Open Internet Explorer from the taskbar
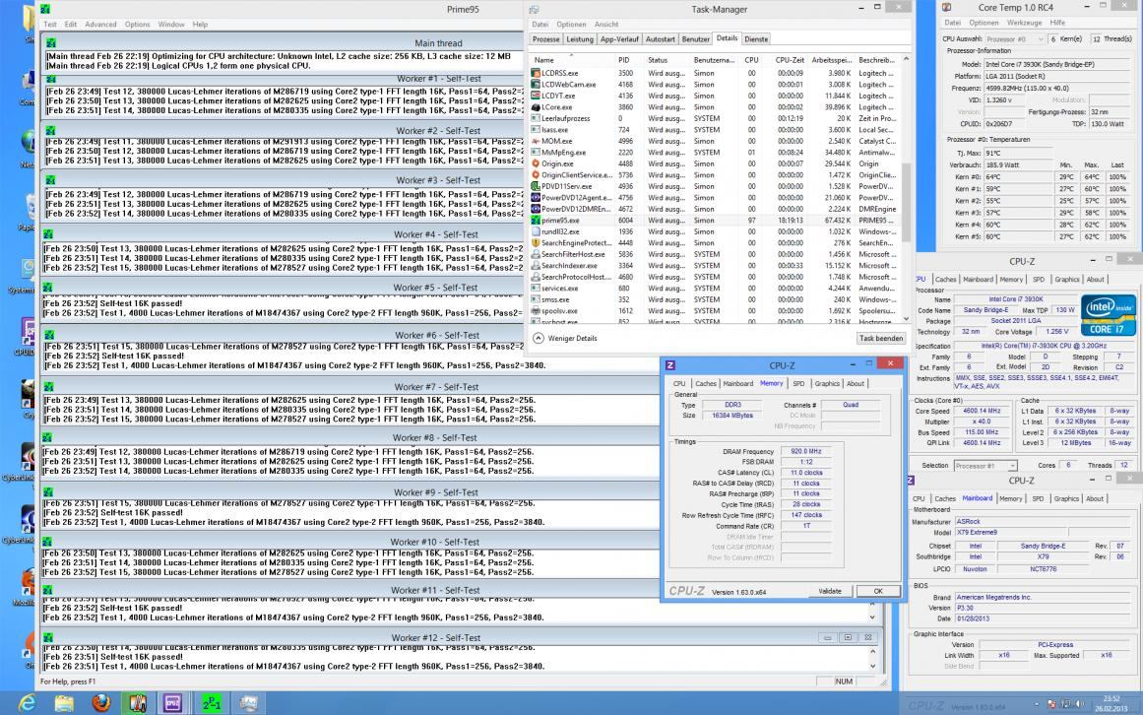The height and width of the screenshot is (715, 1143). point(27,702)
